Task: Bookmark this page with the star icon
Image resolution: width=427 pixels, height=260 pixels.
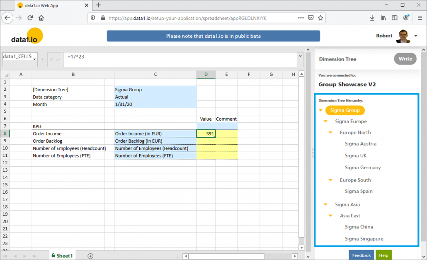Action: pos(320,18)
